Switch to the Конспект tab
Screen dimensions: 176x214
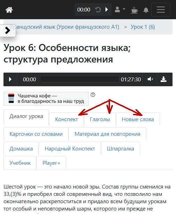point(66,119)
